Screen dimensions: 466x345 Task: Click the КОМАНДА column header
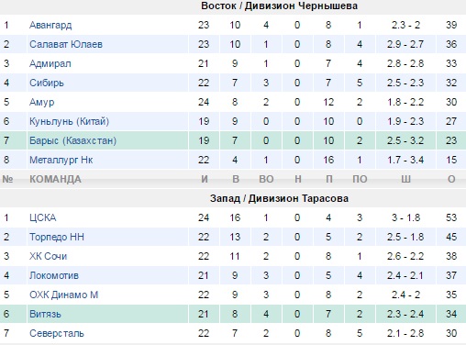coord(55,179)
